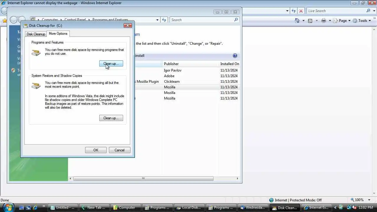The height and width of the screenshot is (212, 377).
Task: Click the Internet Explorer Home icon
Action: click(297, 21)
